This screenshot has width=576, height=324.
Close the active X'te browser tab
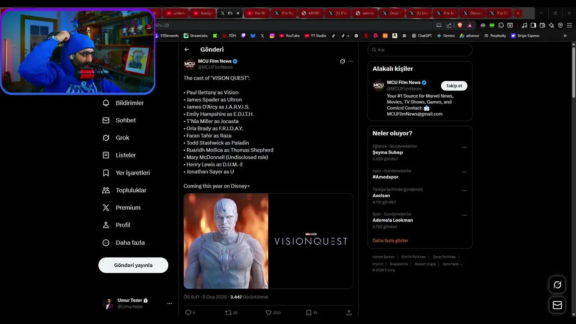click(x=238, y=13)
